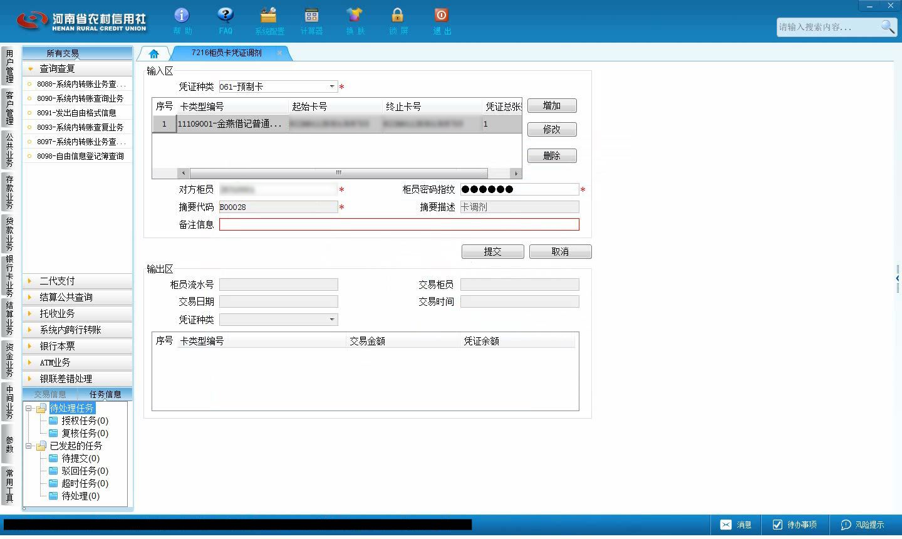Image resolution: width=902 pixels, height=539 pixels.
Task: Open the 凭证种类 061-预制卡 dropdown
Action: click(332, 86)
